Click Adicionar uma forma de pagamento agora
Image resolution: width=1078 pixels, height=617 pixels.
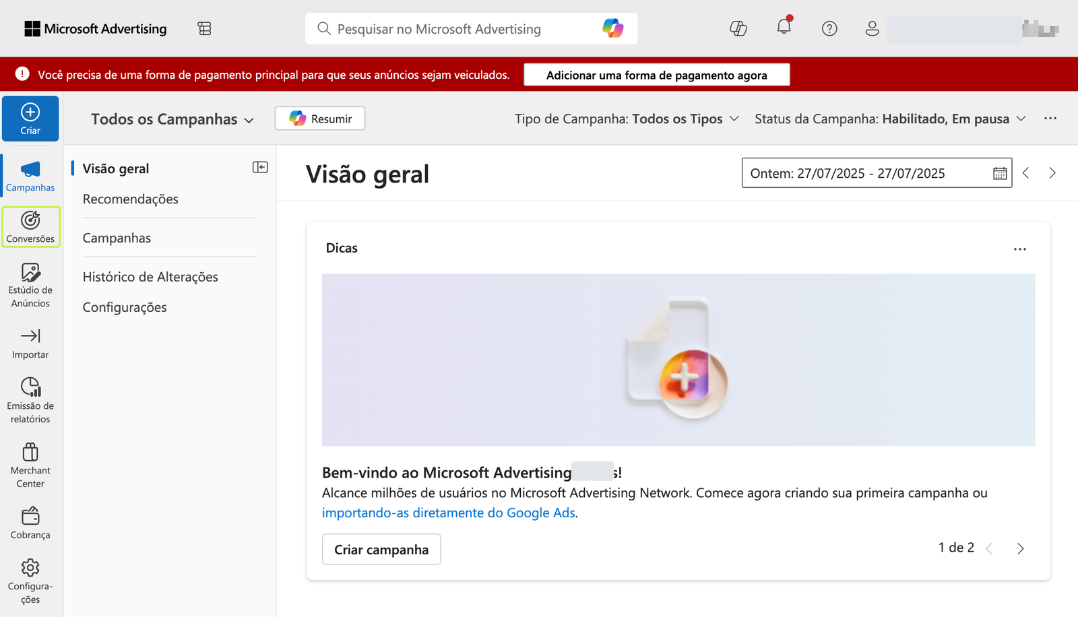[657, 75]
